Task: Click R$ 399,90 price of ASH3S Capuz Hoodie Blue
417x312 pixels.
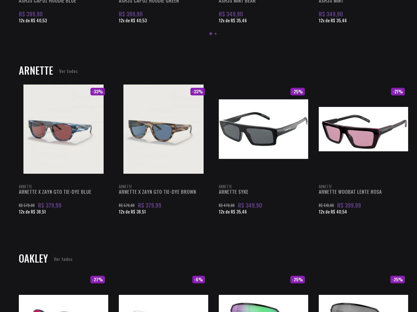Action: 31,14
